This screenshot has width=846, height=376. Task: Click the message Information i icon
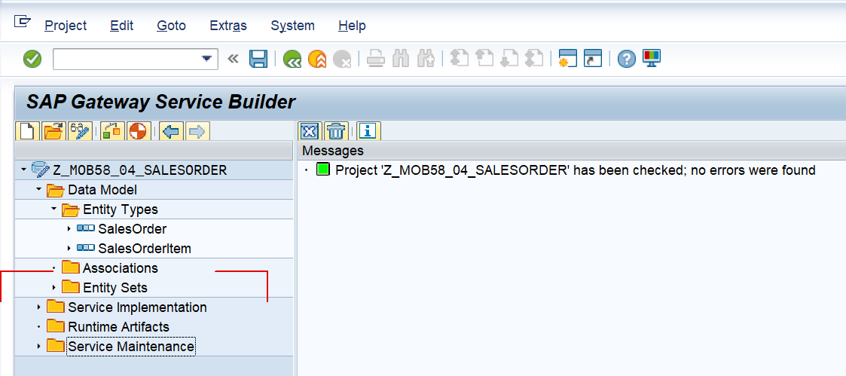click(369, 131)
